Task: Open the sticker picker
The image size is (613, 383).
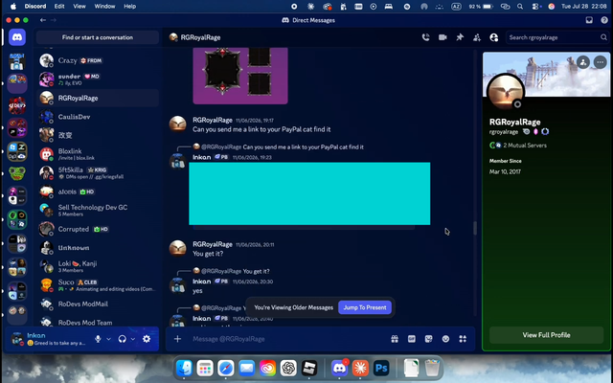Action: 429,339
